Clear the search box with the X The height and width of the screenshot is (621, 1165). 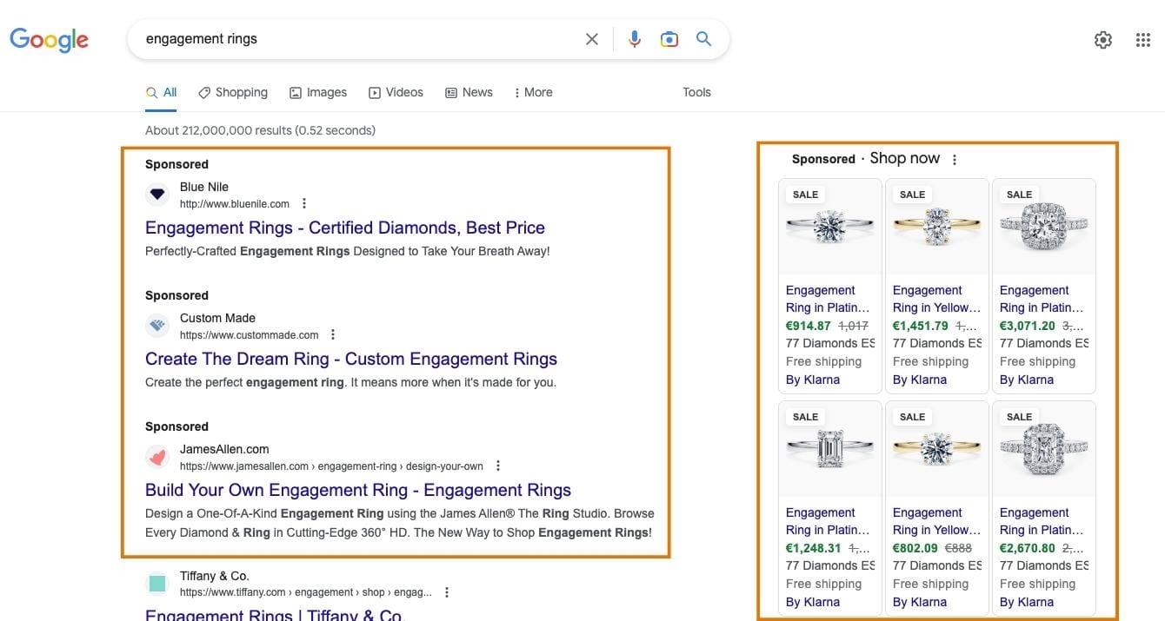[x=592, y=38]
